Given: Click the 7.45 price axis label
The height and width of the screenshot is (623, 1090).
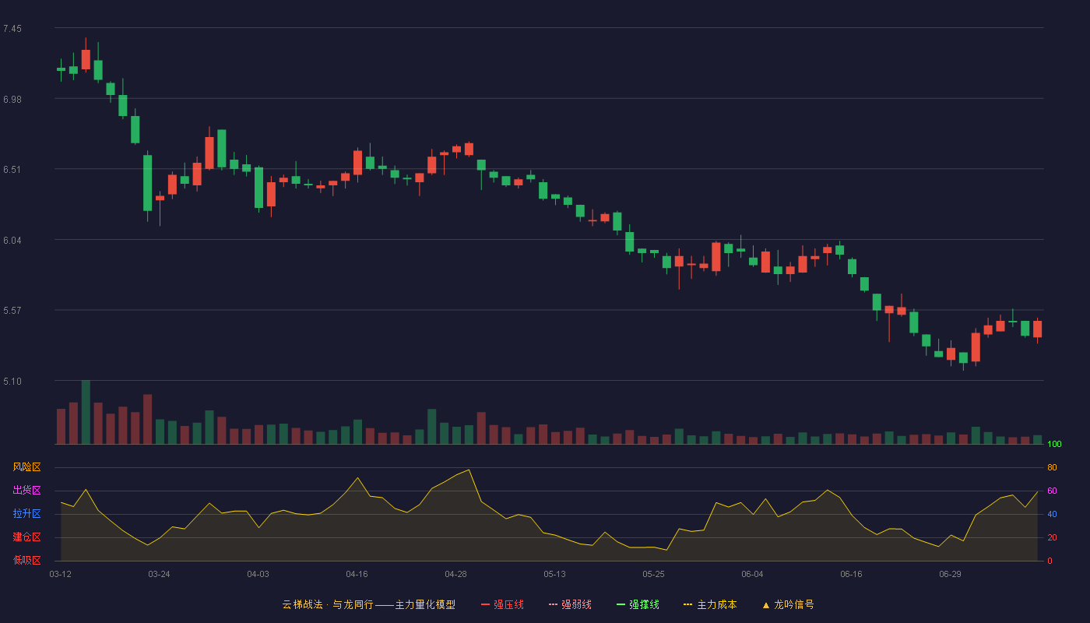Looking at the screenshot, I should 12,29.
